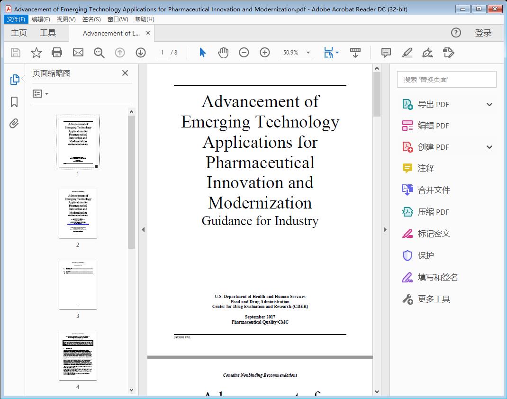
Task: Expand the 创建 PDF options chevron
Action: [x=489, y=147]
